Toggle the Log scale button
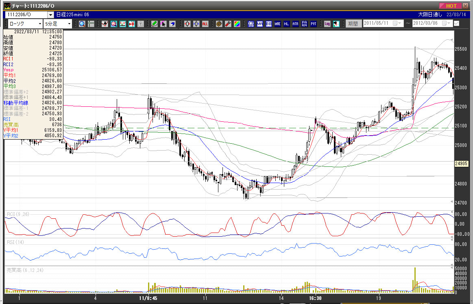 (x=327, y=24)
